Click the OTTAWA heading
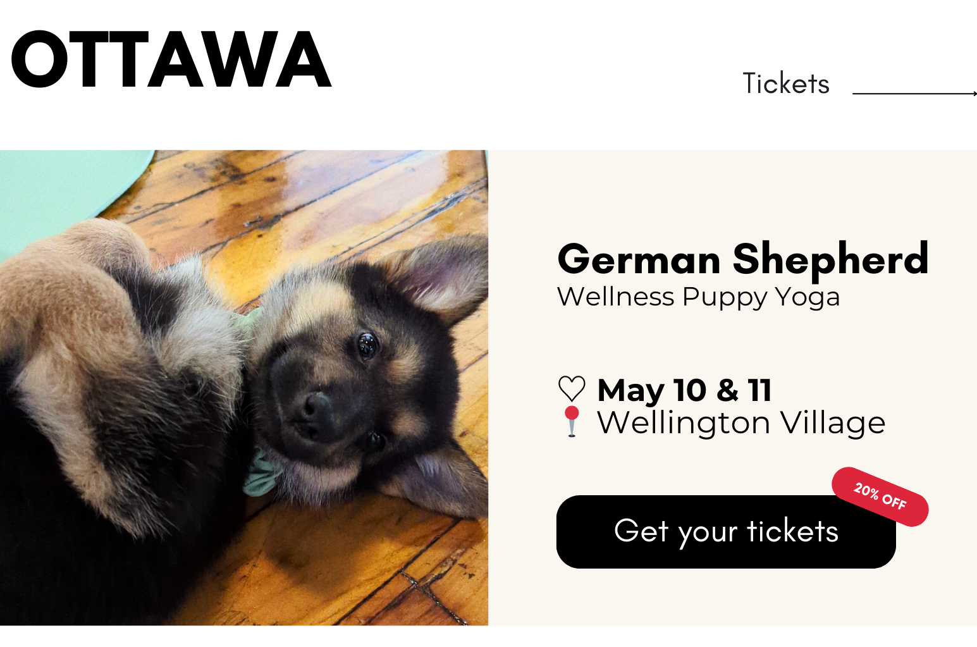The height and width of the screenshot is (647, 977). [x=171, y=60]
